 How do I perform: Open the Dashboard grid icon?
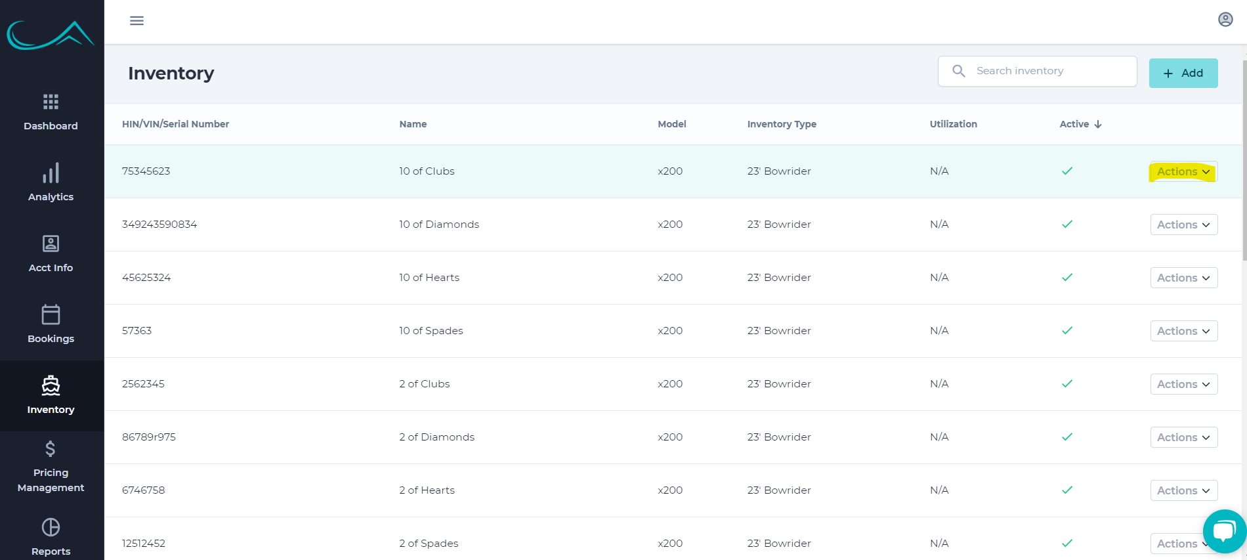coord(51,102)
